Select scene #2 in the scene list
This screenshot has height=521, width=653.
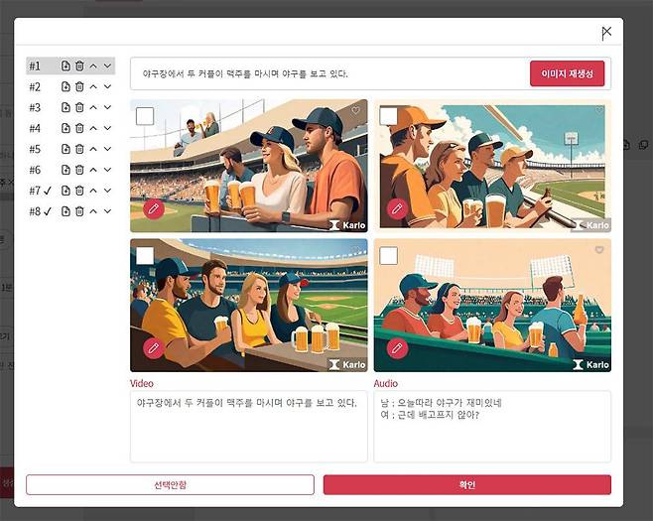click(35, 86)
